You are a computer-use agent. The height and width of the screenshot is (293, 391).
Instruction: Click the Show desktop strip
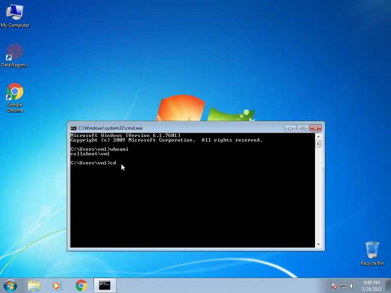tap(388, 285)
